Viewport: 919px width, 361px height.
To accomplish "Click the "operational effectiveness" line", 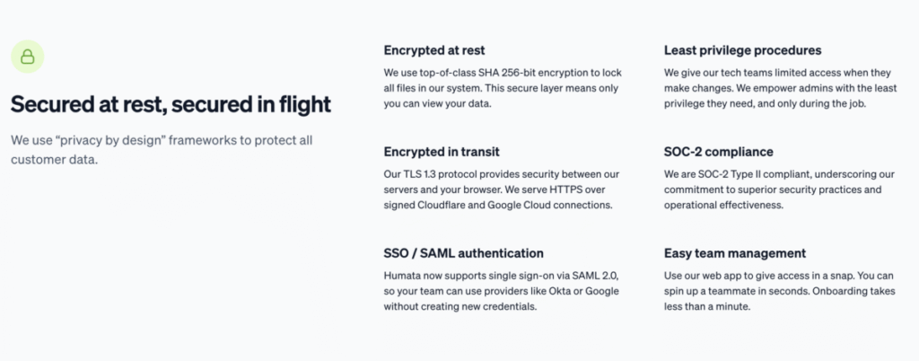I will pos(724,205).
